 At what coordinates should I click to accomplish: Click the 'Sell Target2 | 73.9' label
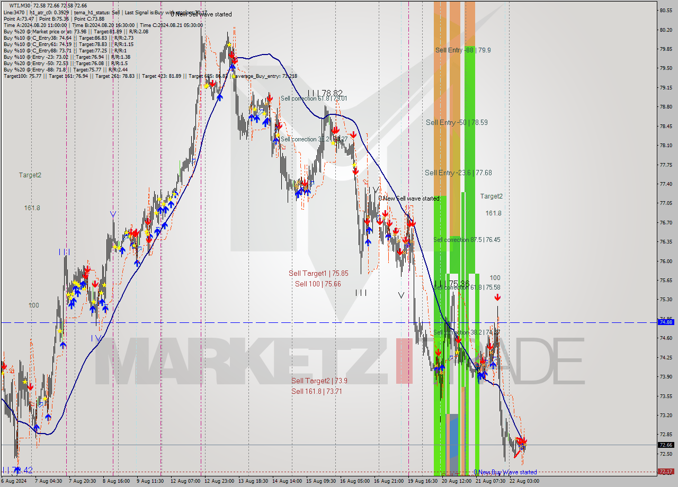[319, 381]
